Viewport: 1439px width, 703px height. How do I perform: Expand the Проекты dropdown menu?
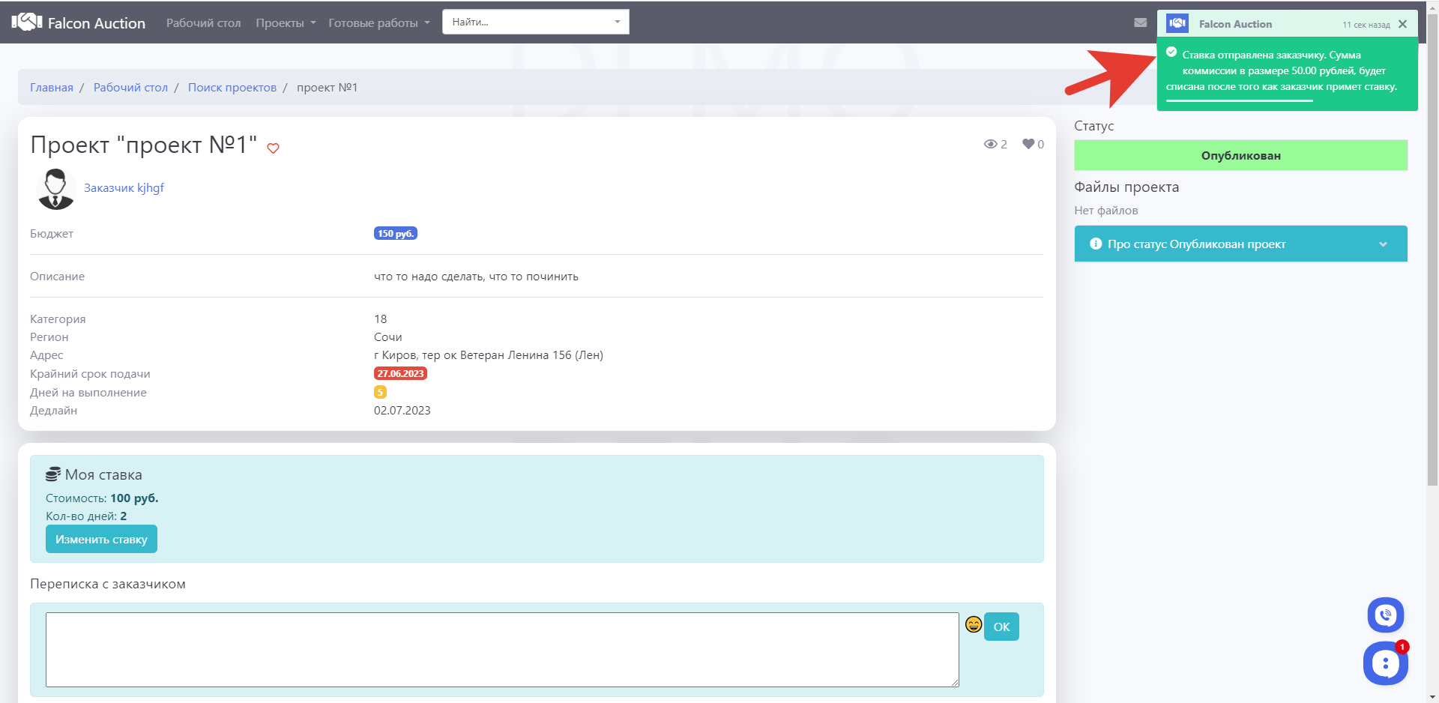coord(286,23)
